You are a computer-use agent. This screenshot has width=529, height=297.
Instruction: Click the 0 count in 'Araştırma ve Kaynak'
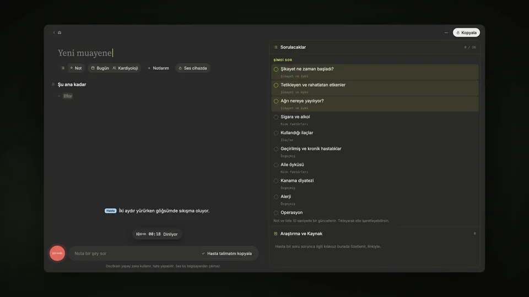pos(474,234)
